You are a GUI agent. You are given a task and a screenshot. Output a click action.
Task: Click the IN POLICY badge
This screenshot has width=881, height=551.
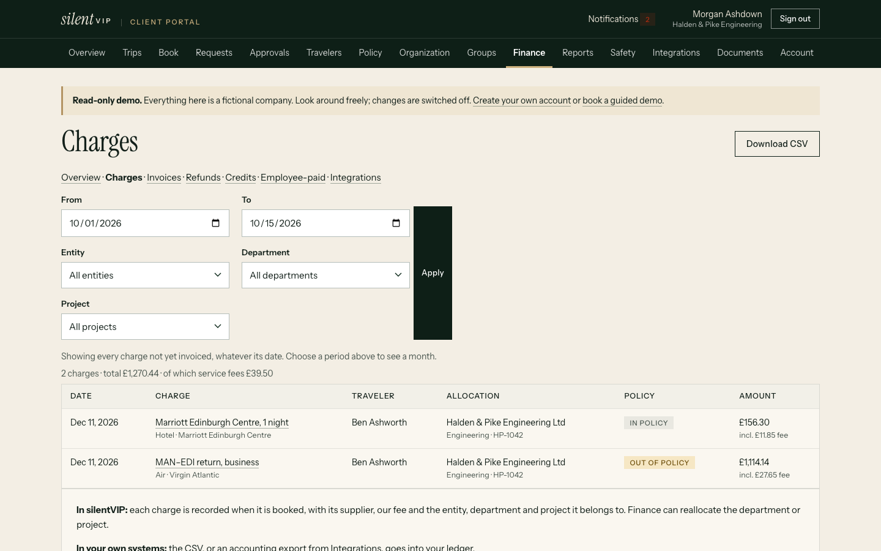[x=649, y=423]
